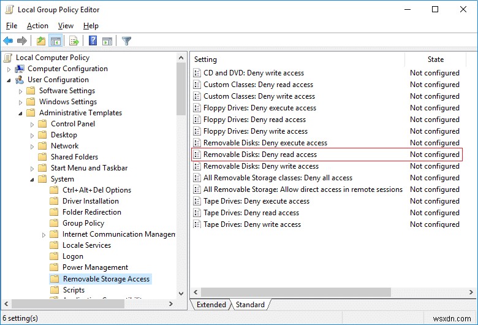Click the tree pane scroll up arrow
This screenshot has width=478, height=325.
click(x=181, y=58)
